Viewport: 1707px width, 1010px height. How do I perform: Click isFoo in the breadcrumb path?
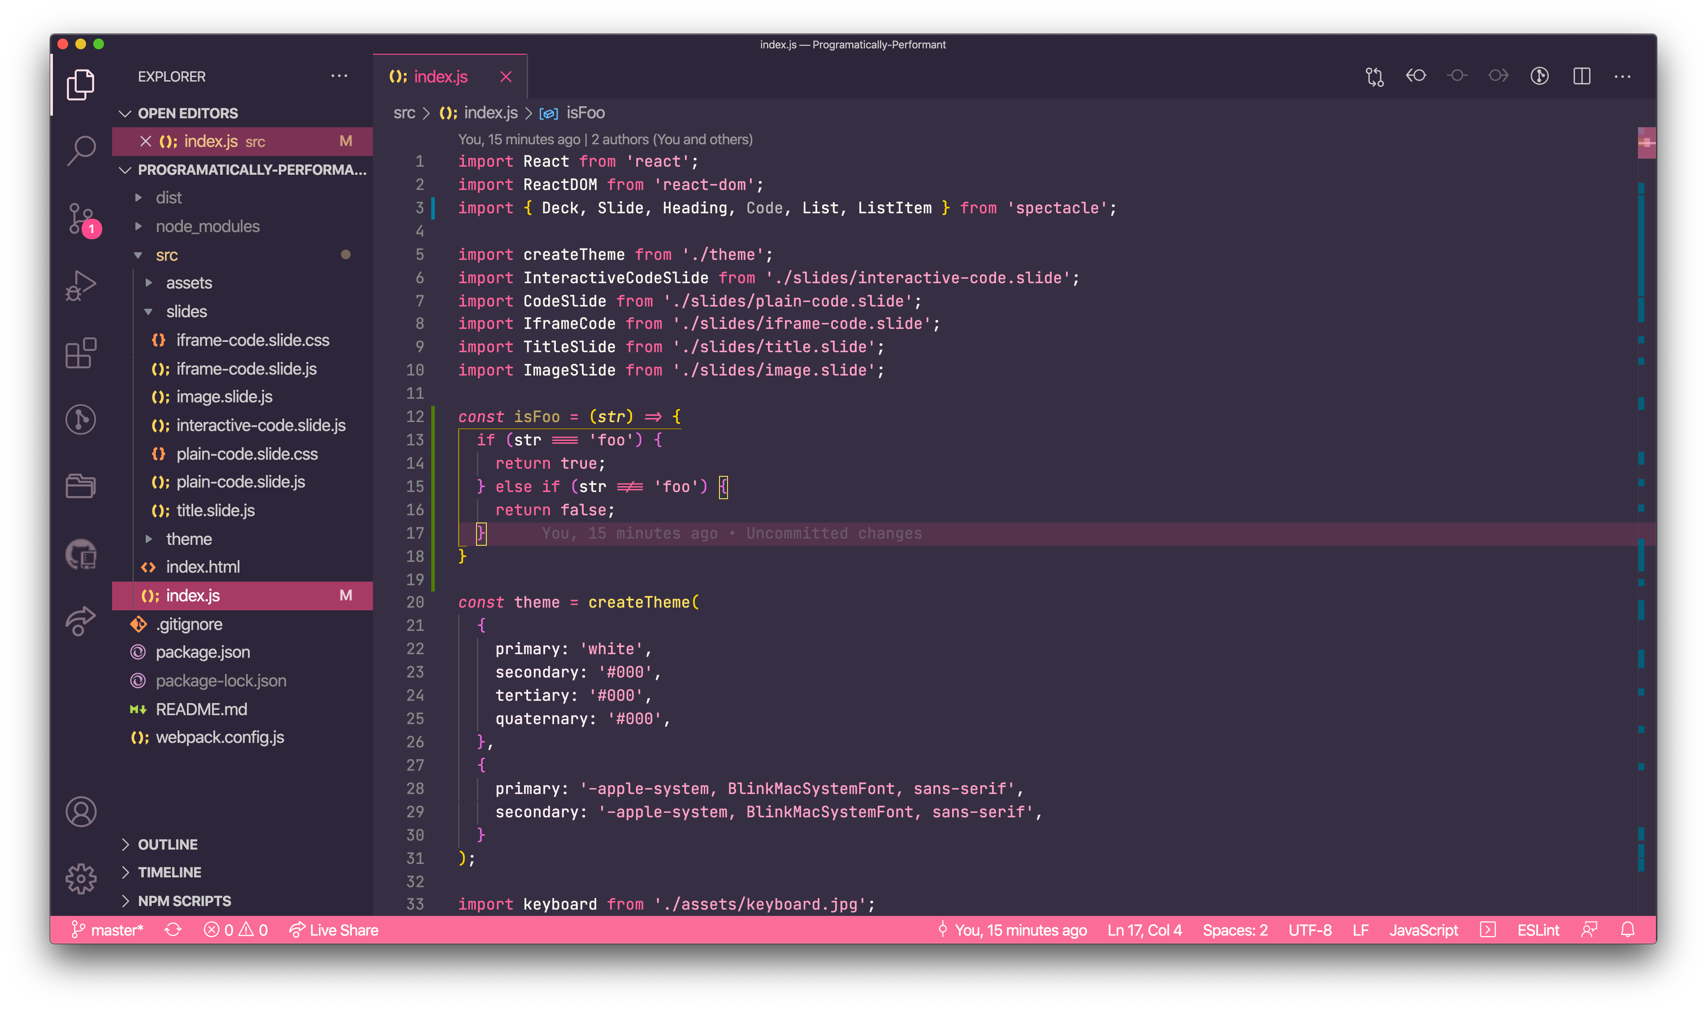coord(585,113)
